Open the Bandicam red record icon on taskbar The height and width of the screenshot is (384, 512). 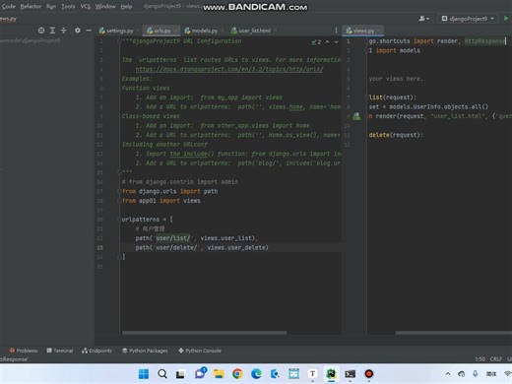tap(369, 374)
